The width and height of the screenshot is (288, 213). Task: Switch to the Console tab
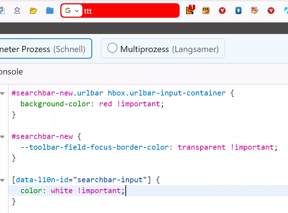pyautogui.click(x=11, y=72)
